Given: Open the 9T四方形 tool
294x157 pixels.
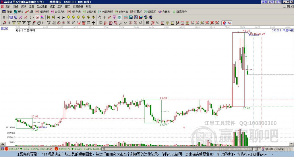Looking at the screenshot, I should 106,11.
